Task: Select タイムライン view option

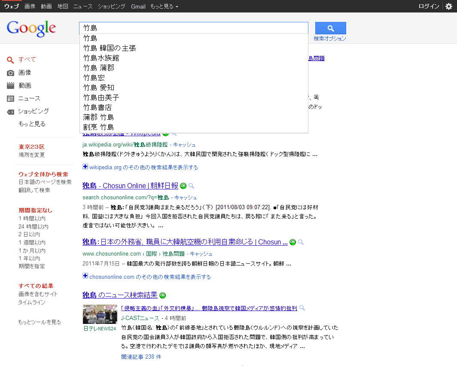Action: 32,302
